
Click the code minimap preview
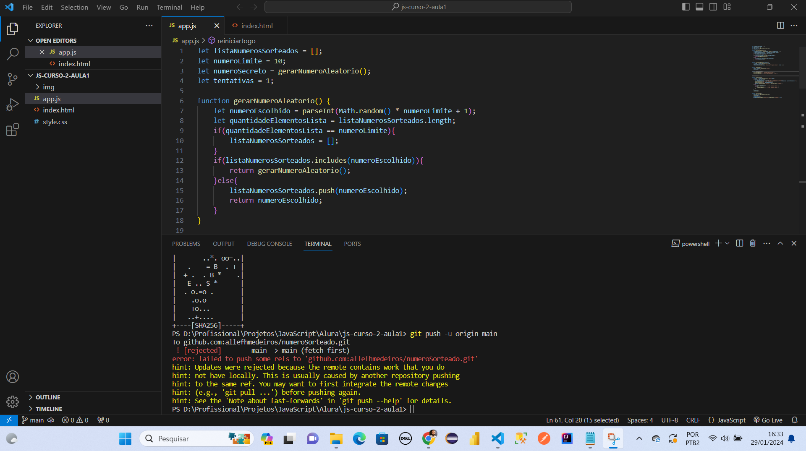(774, 72)
